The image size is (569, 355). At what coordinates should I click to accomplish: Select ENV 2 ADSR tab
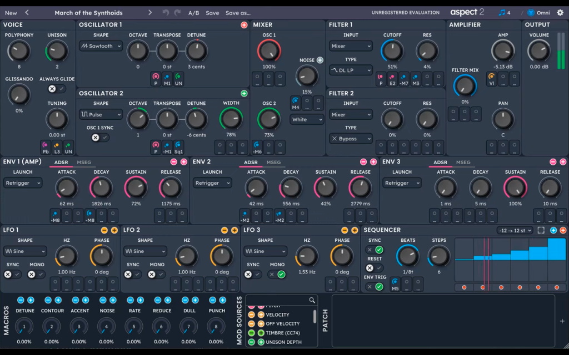pos(251,163)
